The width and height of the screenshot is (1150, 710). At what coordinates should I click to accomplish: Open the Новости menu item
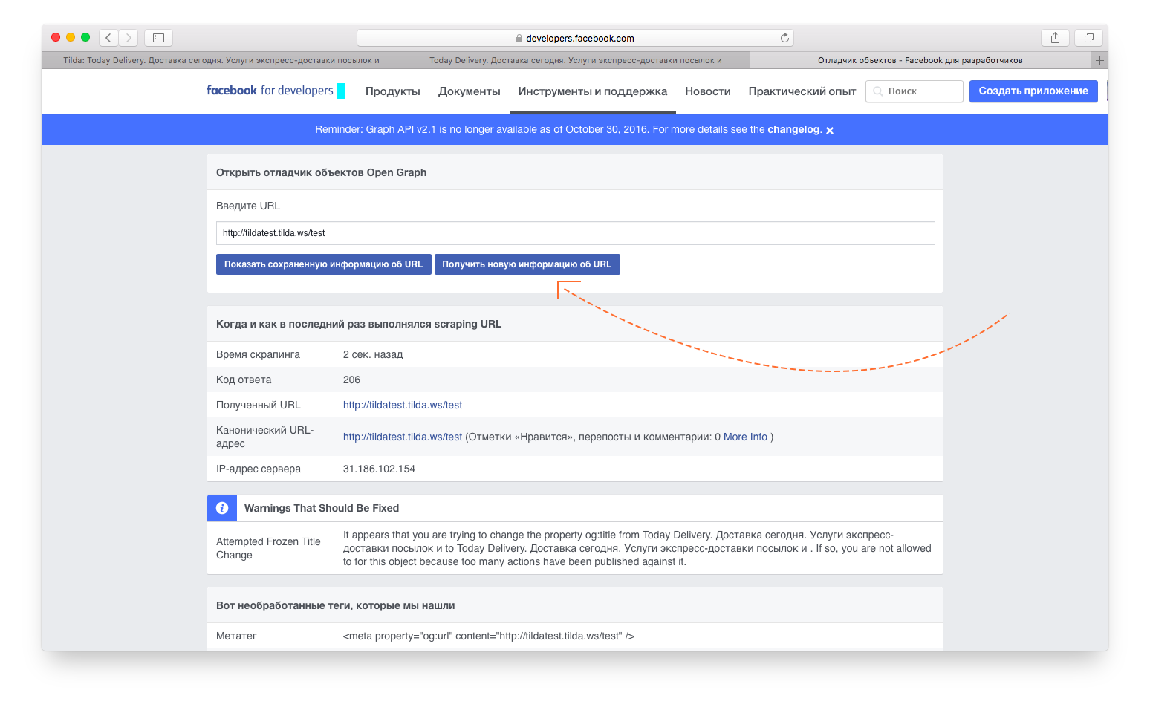[708, 91]
